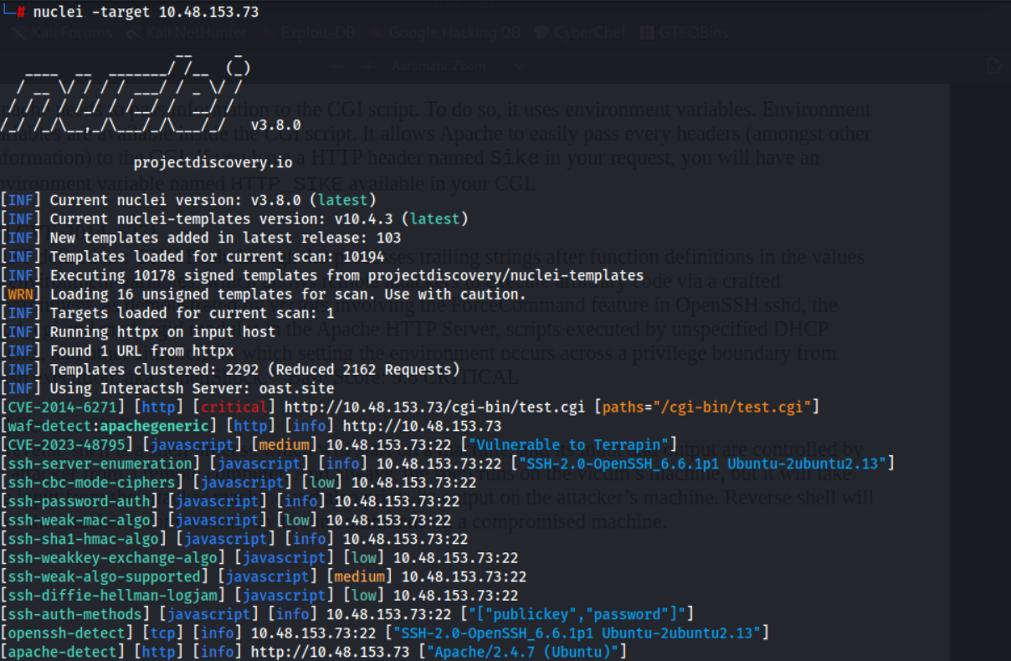1011x661 pixels.
Task: Click the 'projectdiscovery.io' banner text
Action: click(213, 162)
